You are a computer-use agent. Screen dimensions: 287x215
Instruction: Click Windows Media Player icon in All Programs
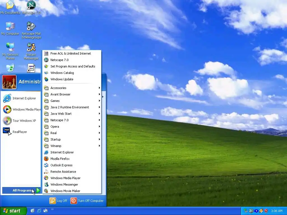[x=46, y=178]
